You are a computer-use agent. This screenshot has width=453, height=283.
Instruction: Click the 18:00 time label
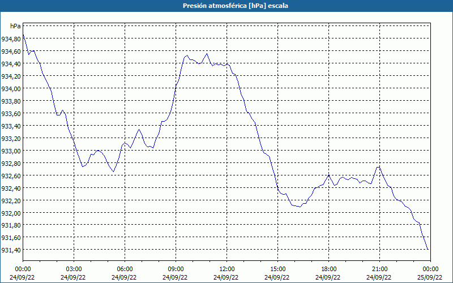pyautogui.click(x=328, y=269)
